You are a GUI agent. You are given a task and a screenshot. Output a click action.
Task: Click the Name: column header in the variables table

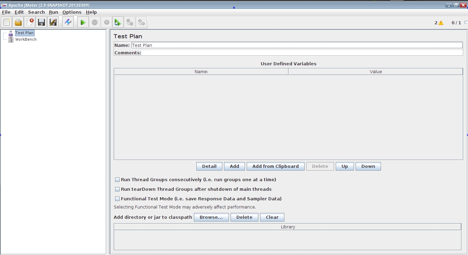[201, 71]
